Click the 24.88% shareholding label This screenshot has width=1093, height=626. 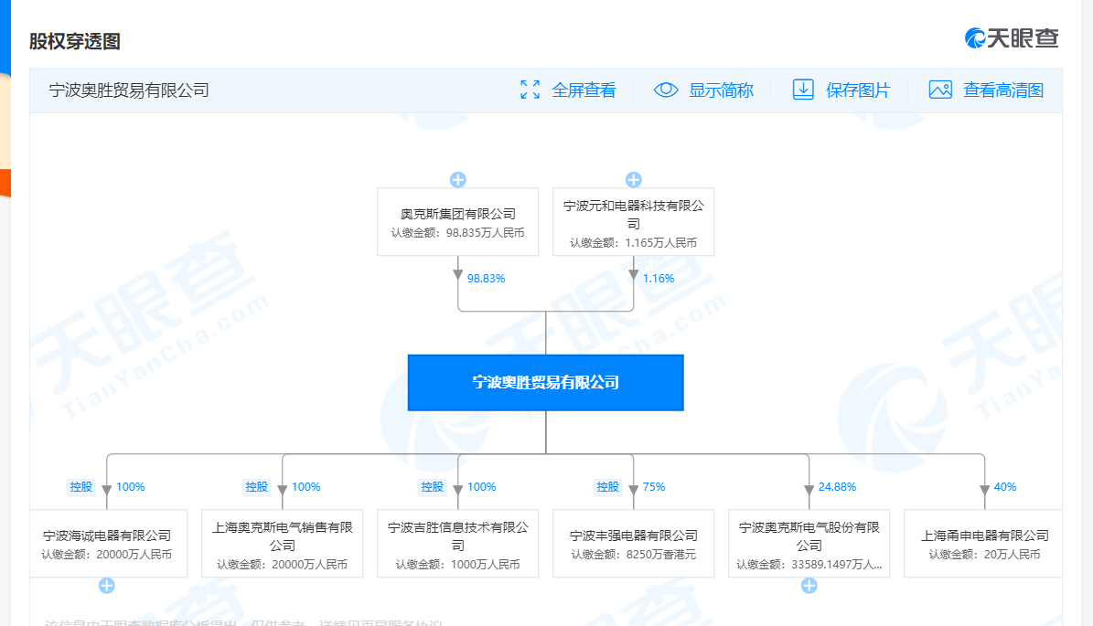pyautogui.click(x=837, y=487)
